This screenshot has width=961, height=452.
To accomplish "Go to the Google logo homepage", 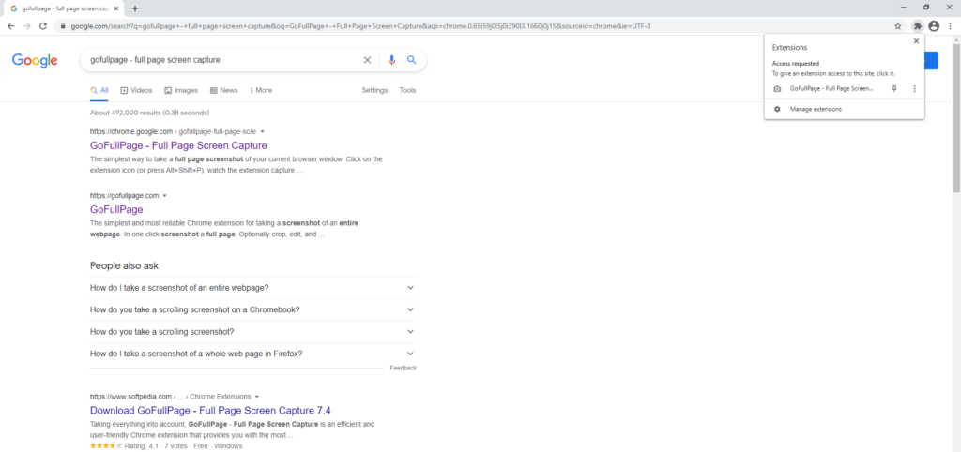I will tap(35, 60).
